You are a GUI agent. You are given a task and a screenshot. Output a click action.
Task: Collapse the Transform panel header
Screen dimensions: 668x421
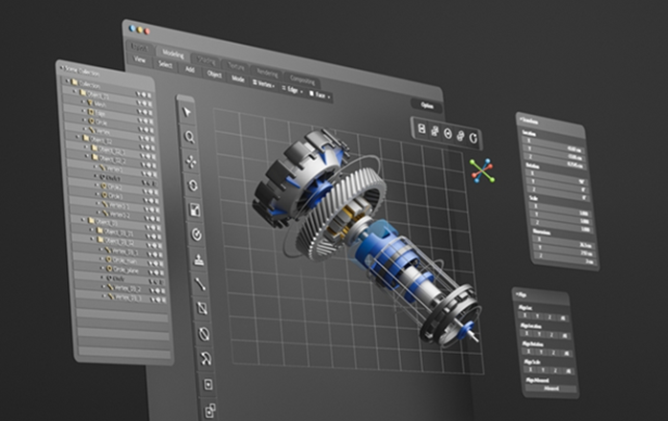tap(522, 119)
